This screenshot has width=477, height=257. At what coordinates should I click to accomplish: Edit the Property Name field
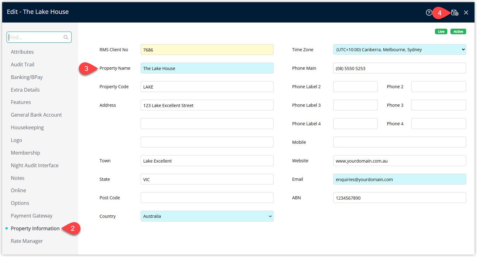coord(207,68)
